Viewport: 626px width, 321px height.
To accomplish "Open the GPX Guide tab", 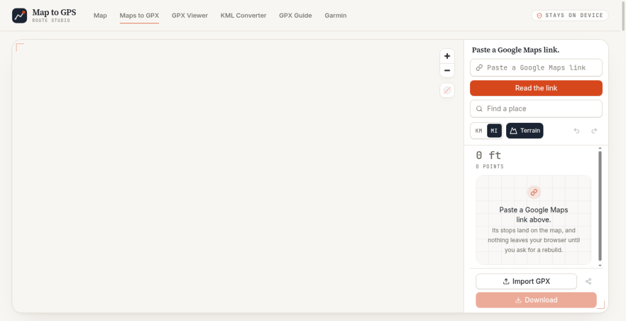I will (x=295, y=15).
